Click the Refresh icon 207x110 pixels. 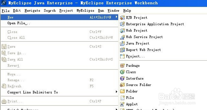(x=4, y=86)
